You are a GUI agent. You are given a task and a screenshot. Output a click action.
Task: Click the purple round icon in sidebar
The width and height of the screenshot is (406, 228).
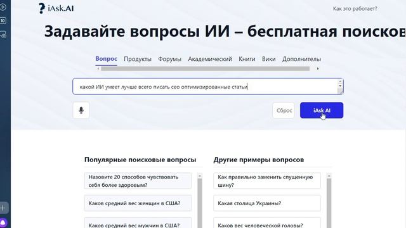3,223
